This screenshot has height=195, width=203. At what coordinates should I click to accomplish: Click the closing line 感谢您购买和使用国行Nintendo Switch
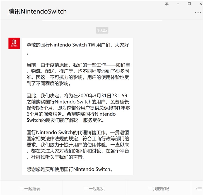point(70,169)
